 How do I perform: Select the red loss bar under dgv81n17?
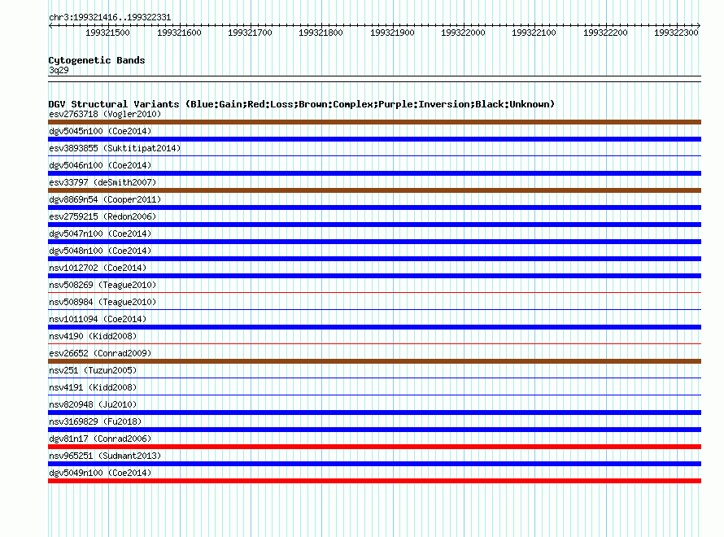374,447
